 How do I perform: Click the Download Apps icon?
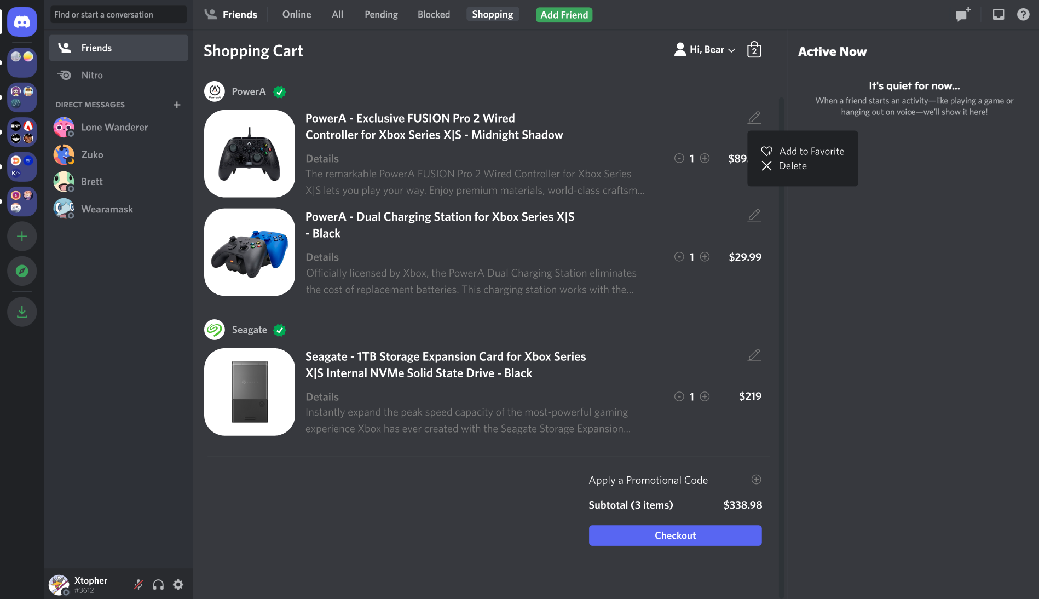click(x=22, y=312)
